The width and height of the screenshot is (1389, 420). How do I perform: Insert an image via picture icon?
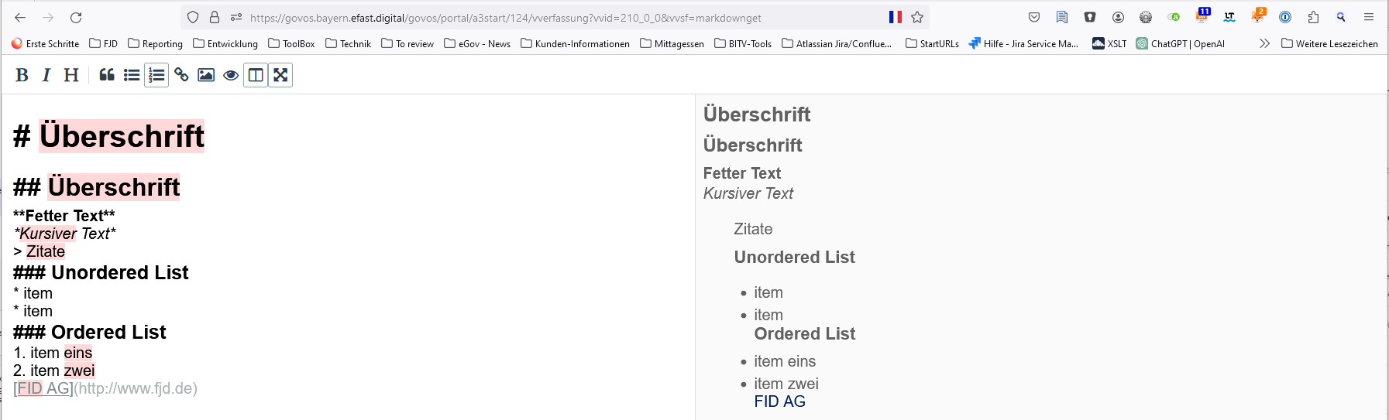click(206, 75)
